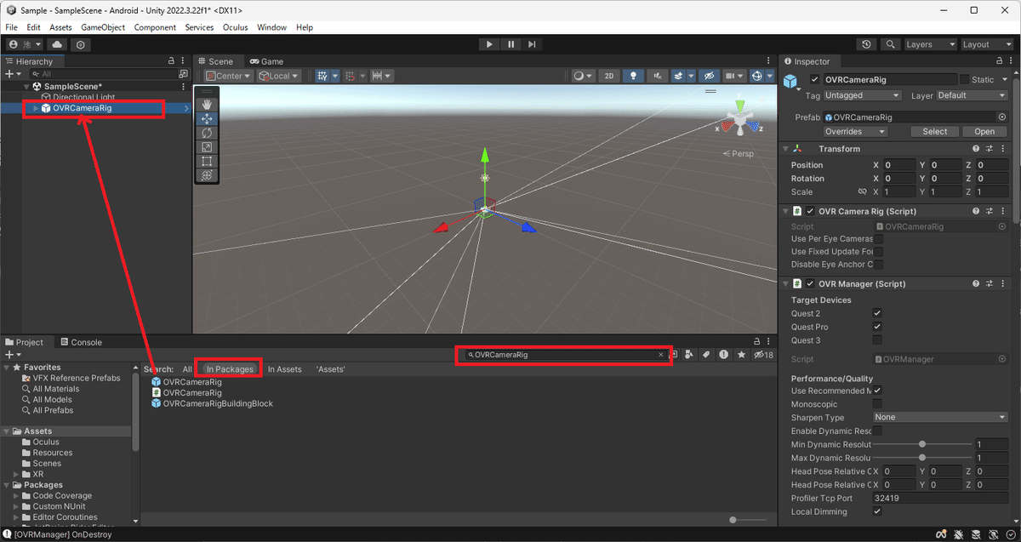This screenshot has width=1021, height=542.
Task: Toggle 2D view mode
Action: click(x=609, y=76)
